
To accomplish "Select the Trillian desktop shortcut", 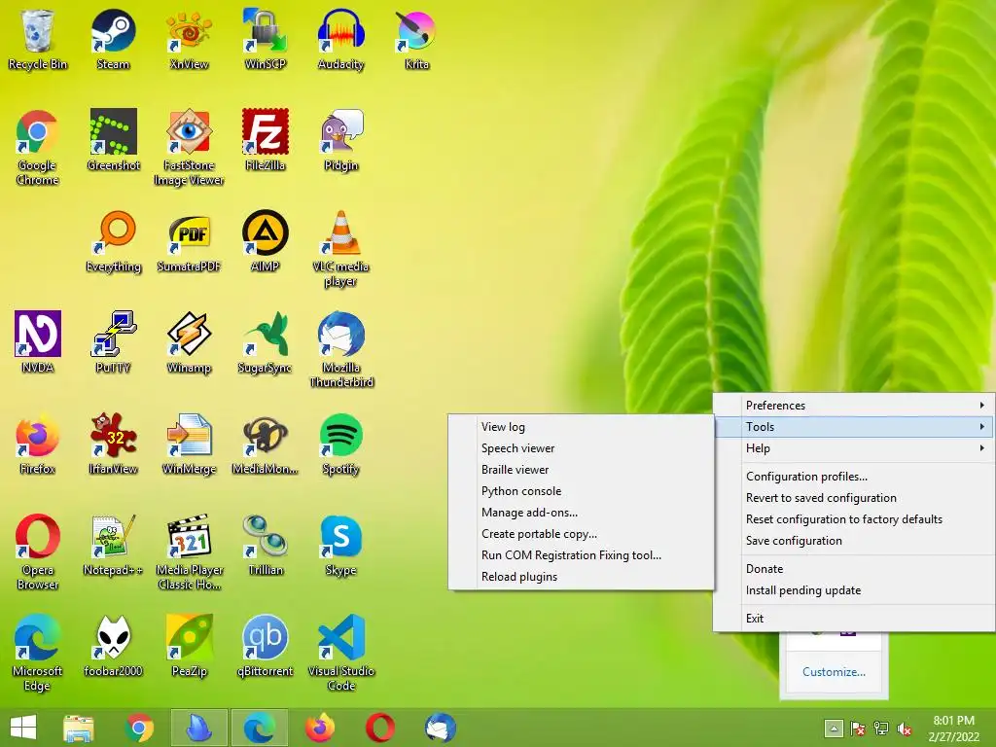I will (265, 545).
